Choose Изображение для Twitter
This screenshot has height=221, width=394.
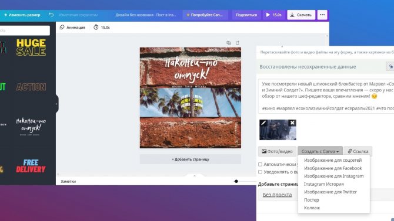(330, 192)
